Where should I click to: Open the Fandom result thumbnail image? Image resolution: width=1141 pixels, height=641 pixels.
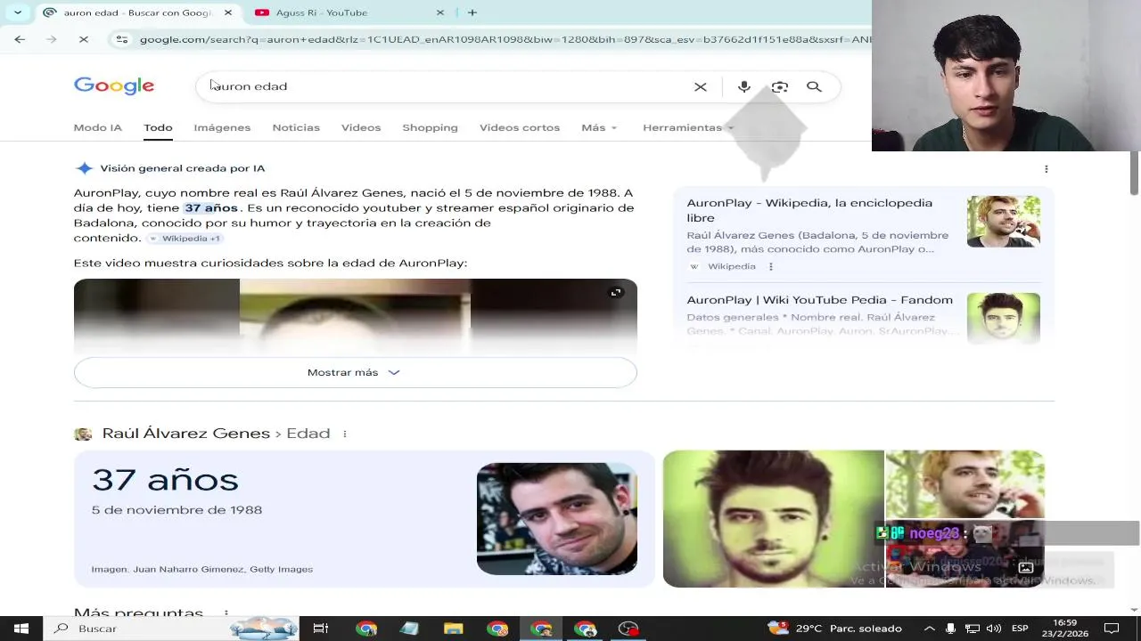1004,318
